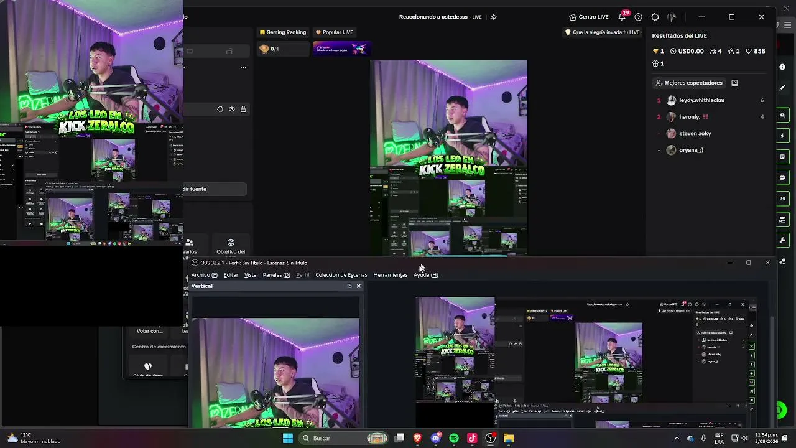Click the notes document sidebar icon
This screenshot has width=796, height=448.
(x=782, y=157)
